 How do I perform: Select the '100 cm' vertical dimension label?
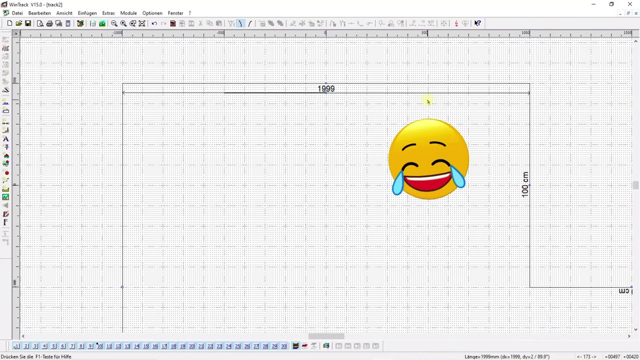click(x=525, y=184)
